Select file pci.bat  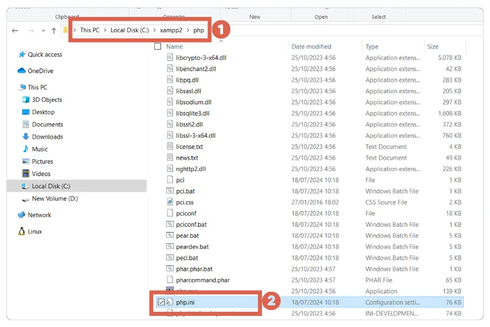click(x=185, y=191)
